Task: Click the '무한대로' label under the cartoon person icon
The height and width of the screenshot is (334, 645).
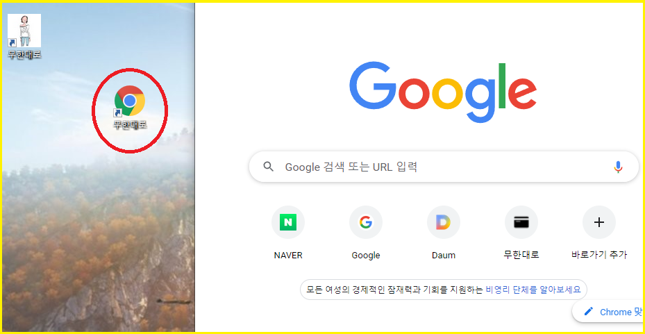Action: [24, 54]
